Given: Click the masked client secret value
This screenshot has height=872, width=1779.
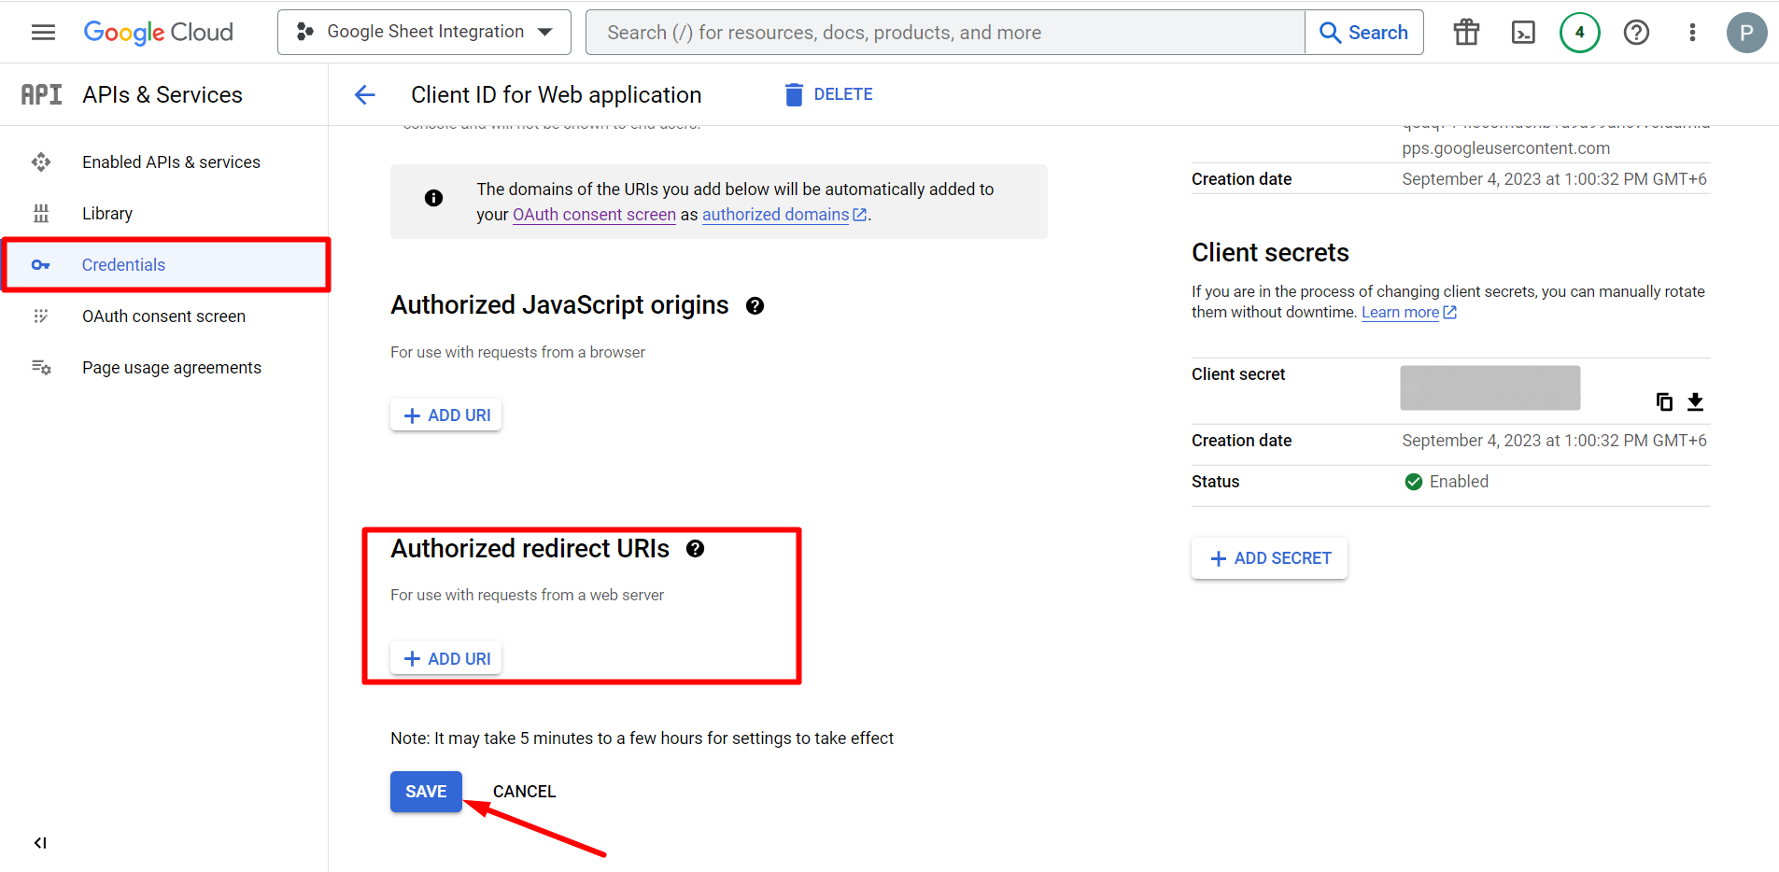Looking at the screenshot, I should tap(1490, 387).
